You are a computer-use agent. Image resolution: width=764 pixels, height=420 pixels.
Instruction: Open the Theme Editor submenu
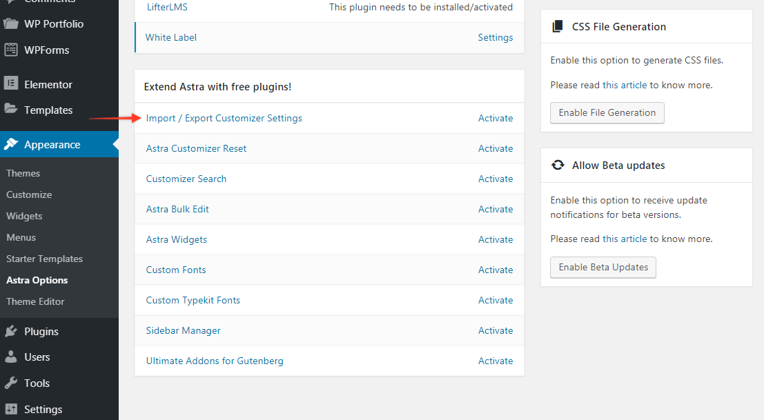point(35,302)
